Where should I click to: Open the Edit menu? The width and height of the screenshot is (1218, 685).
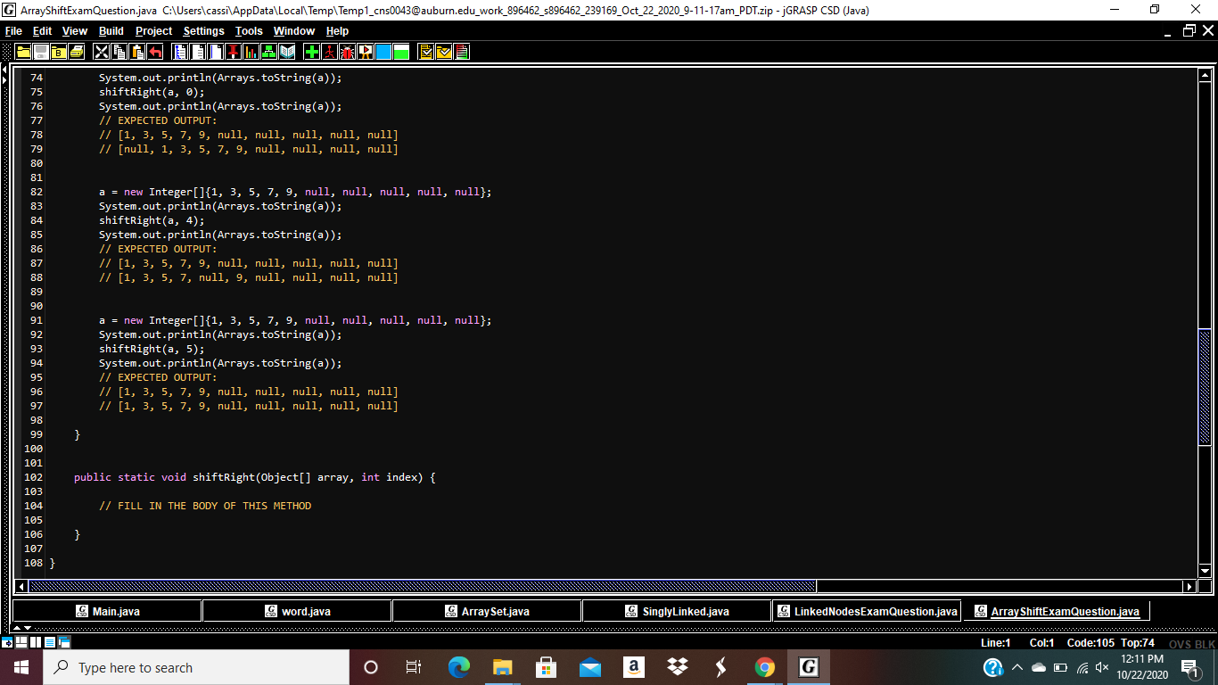click(x=42, y=31)
